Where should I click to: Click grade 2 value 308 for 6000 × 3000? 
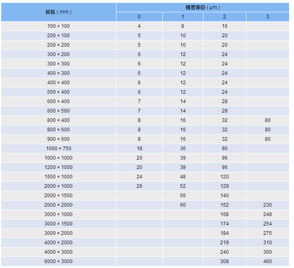click(225, 261)
